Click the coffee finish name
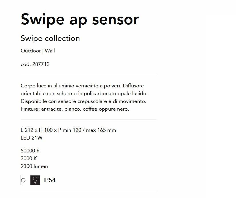This screenshot has height=198, width=236. tap(90, 109)
